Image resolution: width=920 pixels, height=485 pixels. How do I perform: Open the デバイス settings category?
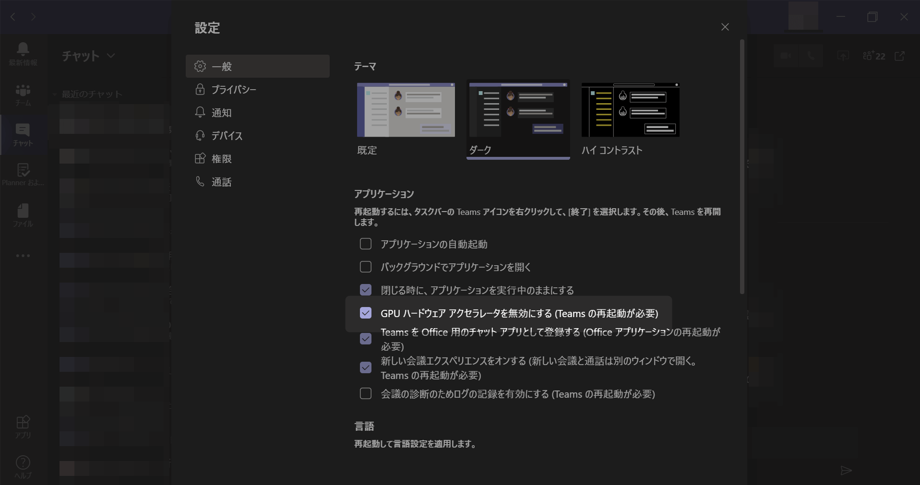tap(258, 135)
